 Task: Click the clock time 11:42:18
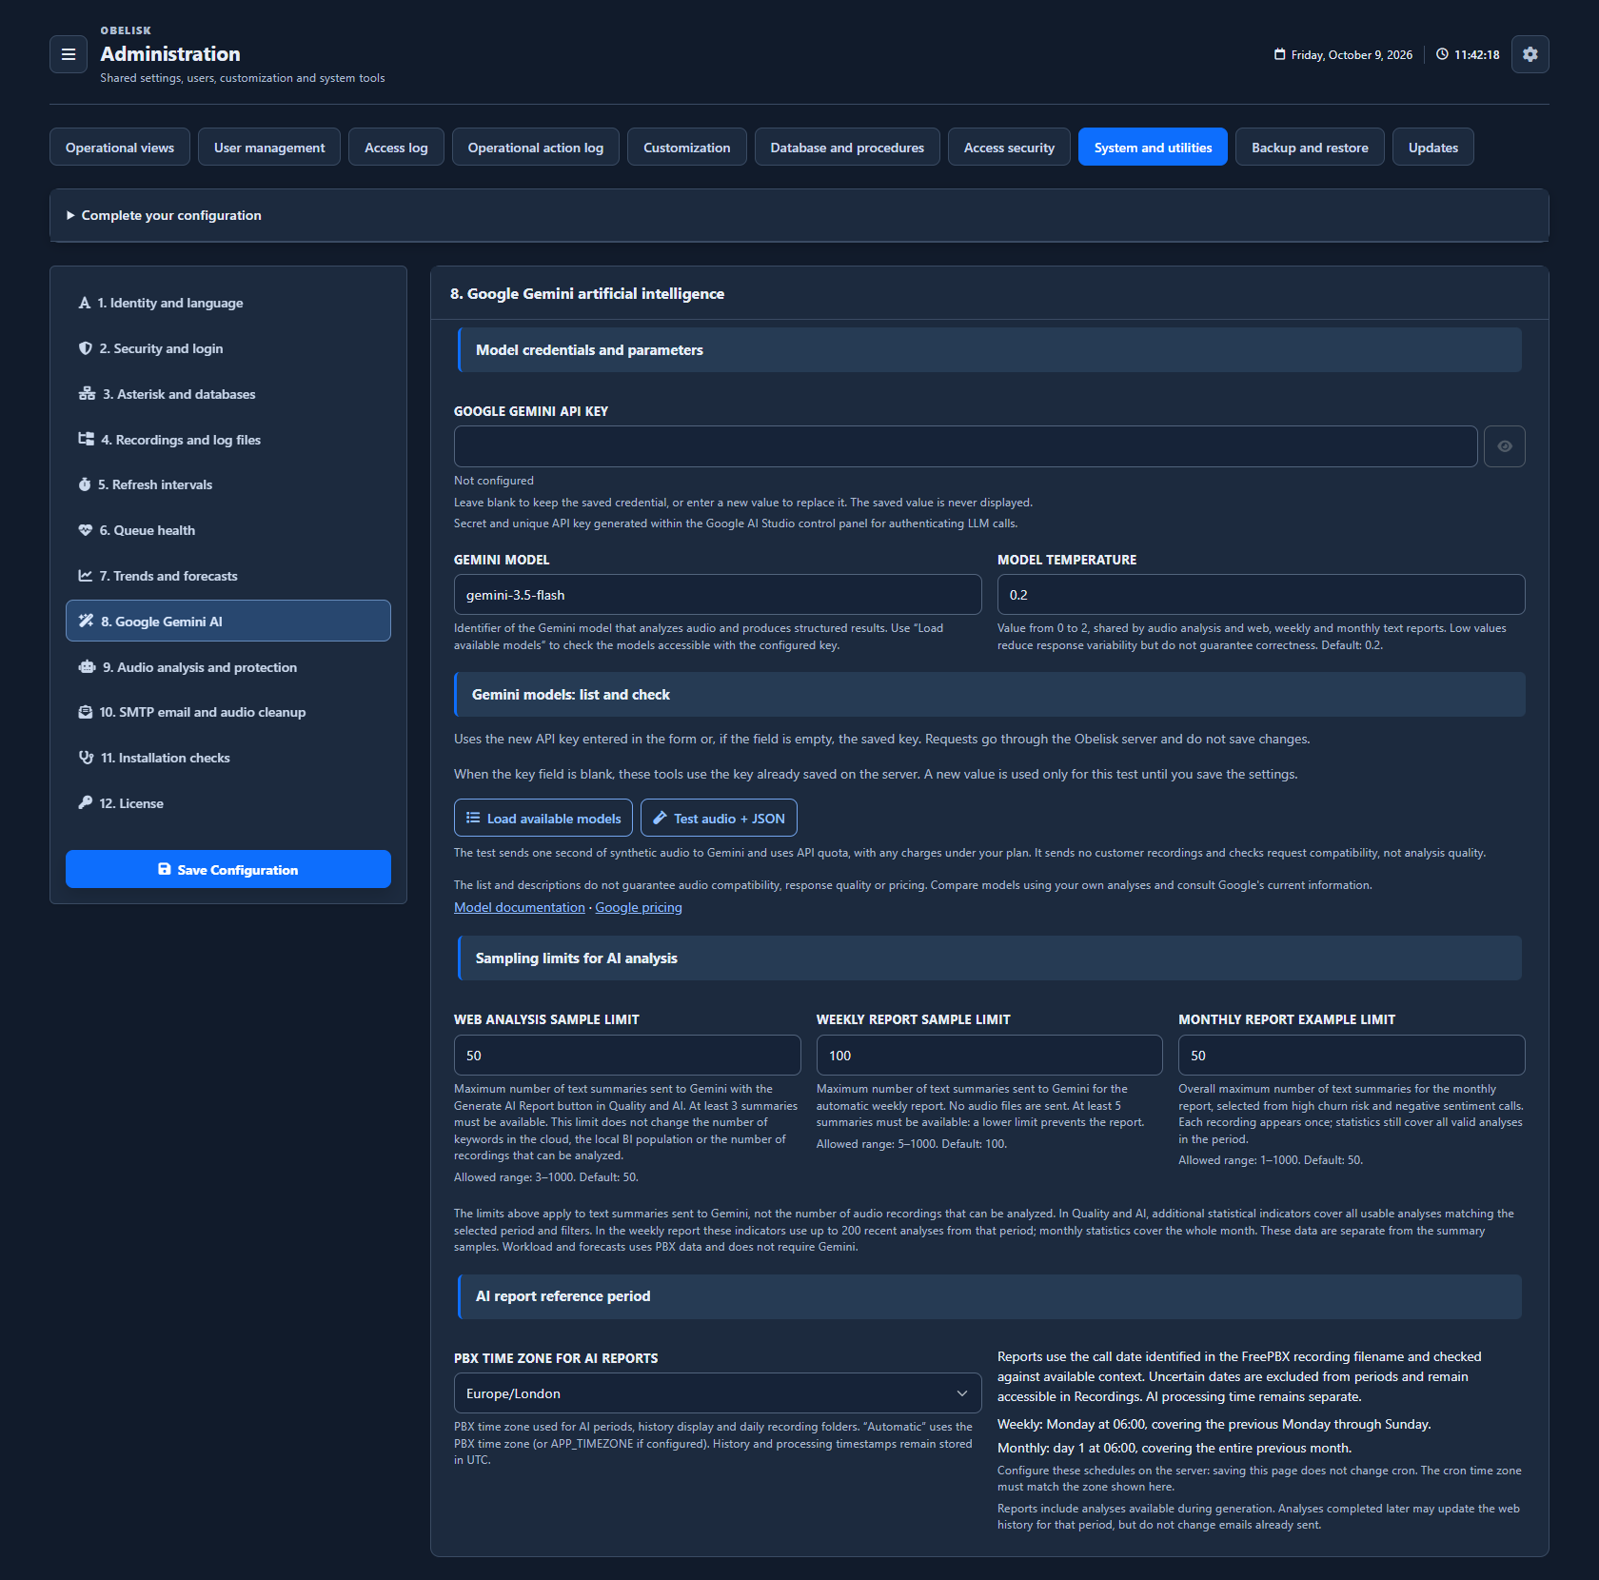pyautogui.click(x=1468, y=55)
